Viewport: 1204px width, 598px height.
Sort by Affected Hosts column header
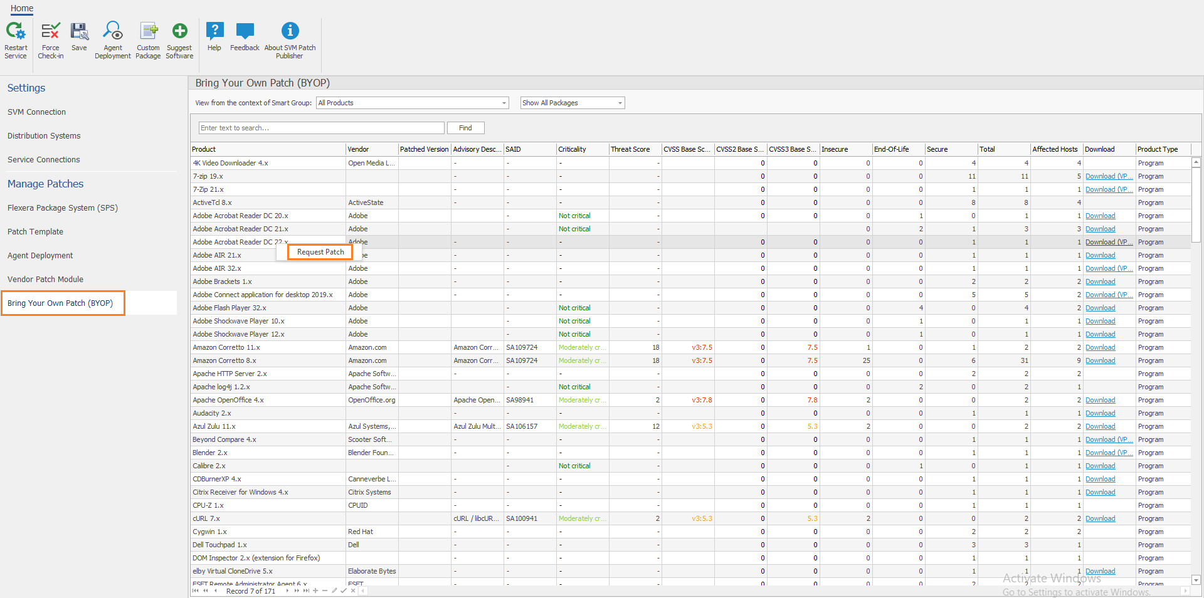[1057, 149]
